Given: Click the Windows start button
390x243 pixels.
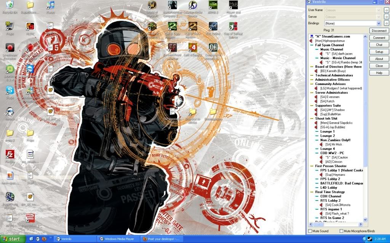Looking at the screenshot, I should pos(13,239).
